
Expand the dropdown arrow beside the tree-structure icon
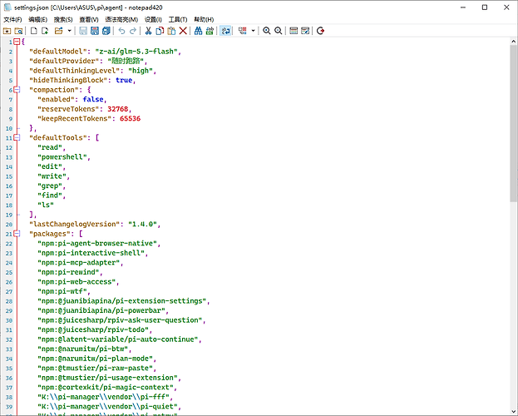pyautogui.click(x=253, y=31)
